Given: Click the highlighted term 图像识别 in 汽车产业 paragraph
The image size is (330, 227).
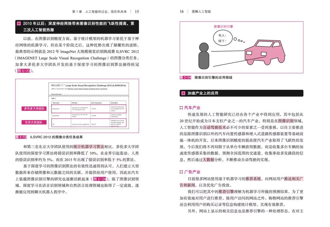Looking at the screenshot, I should [x=286, y=121].
